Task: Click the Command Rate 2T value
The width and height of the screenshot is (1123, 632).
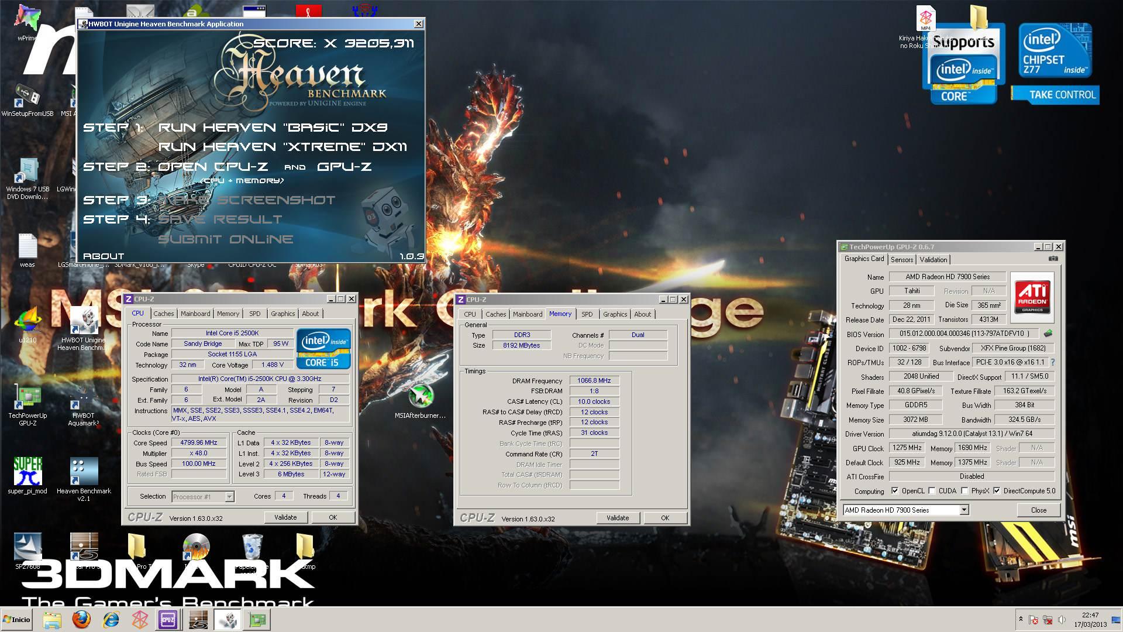Action: (x=594, y=454)
